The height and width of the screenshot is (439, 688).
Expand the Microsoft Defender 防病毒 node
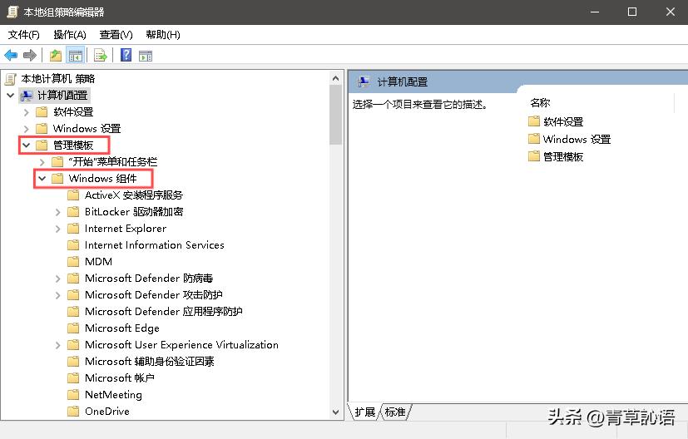(x=58, y=279)
